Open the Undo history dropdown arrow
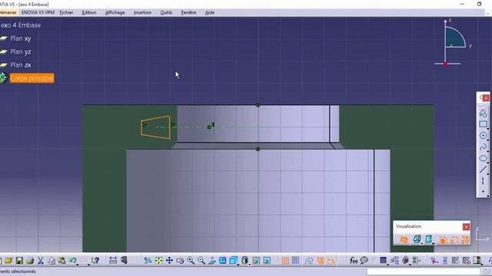This screenshot has height=276, width=492. pyautogui.click(x=78, y=264)
